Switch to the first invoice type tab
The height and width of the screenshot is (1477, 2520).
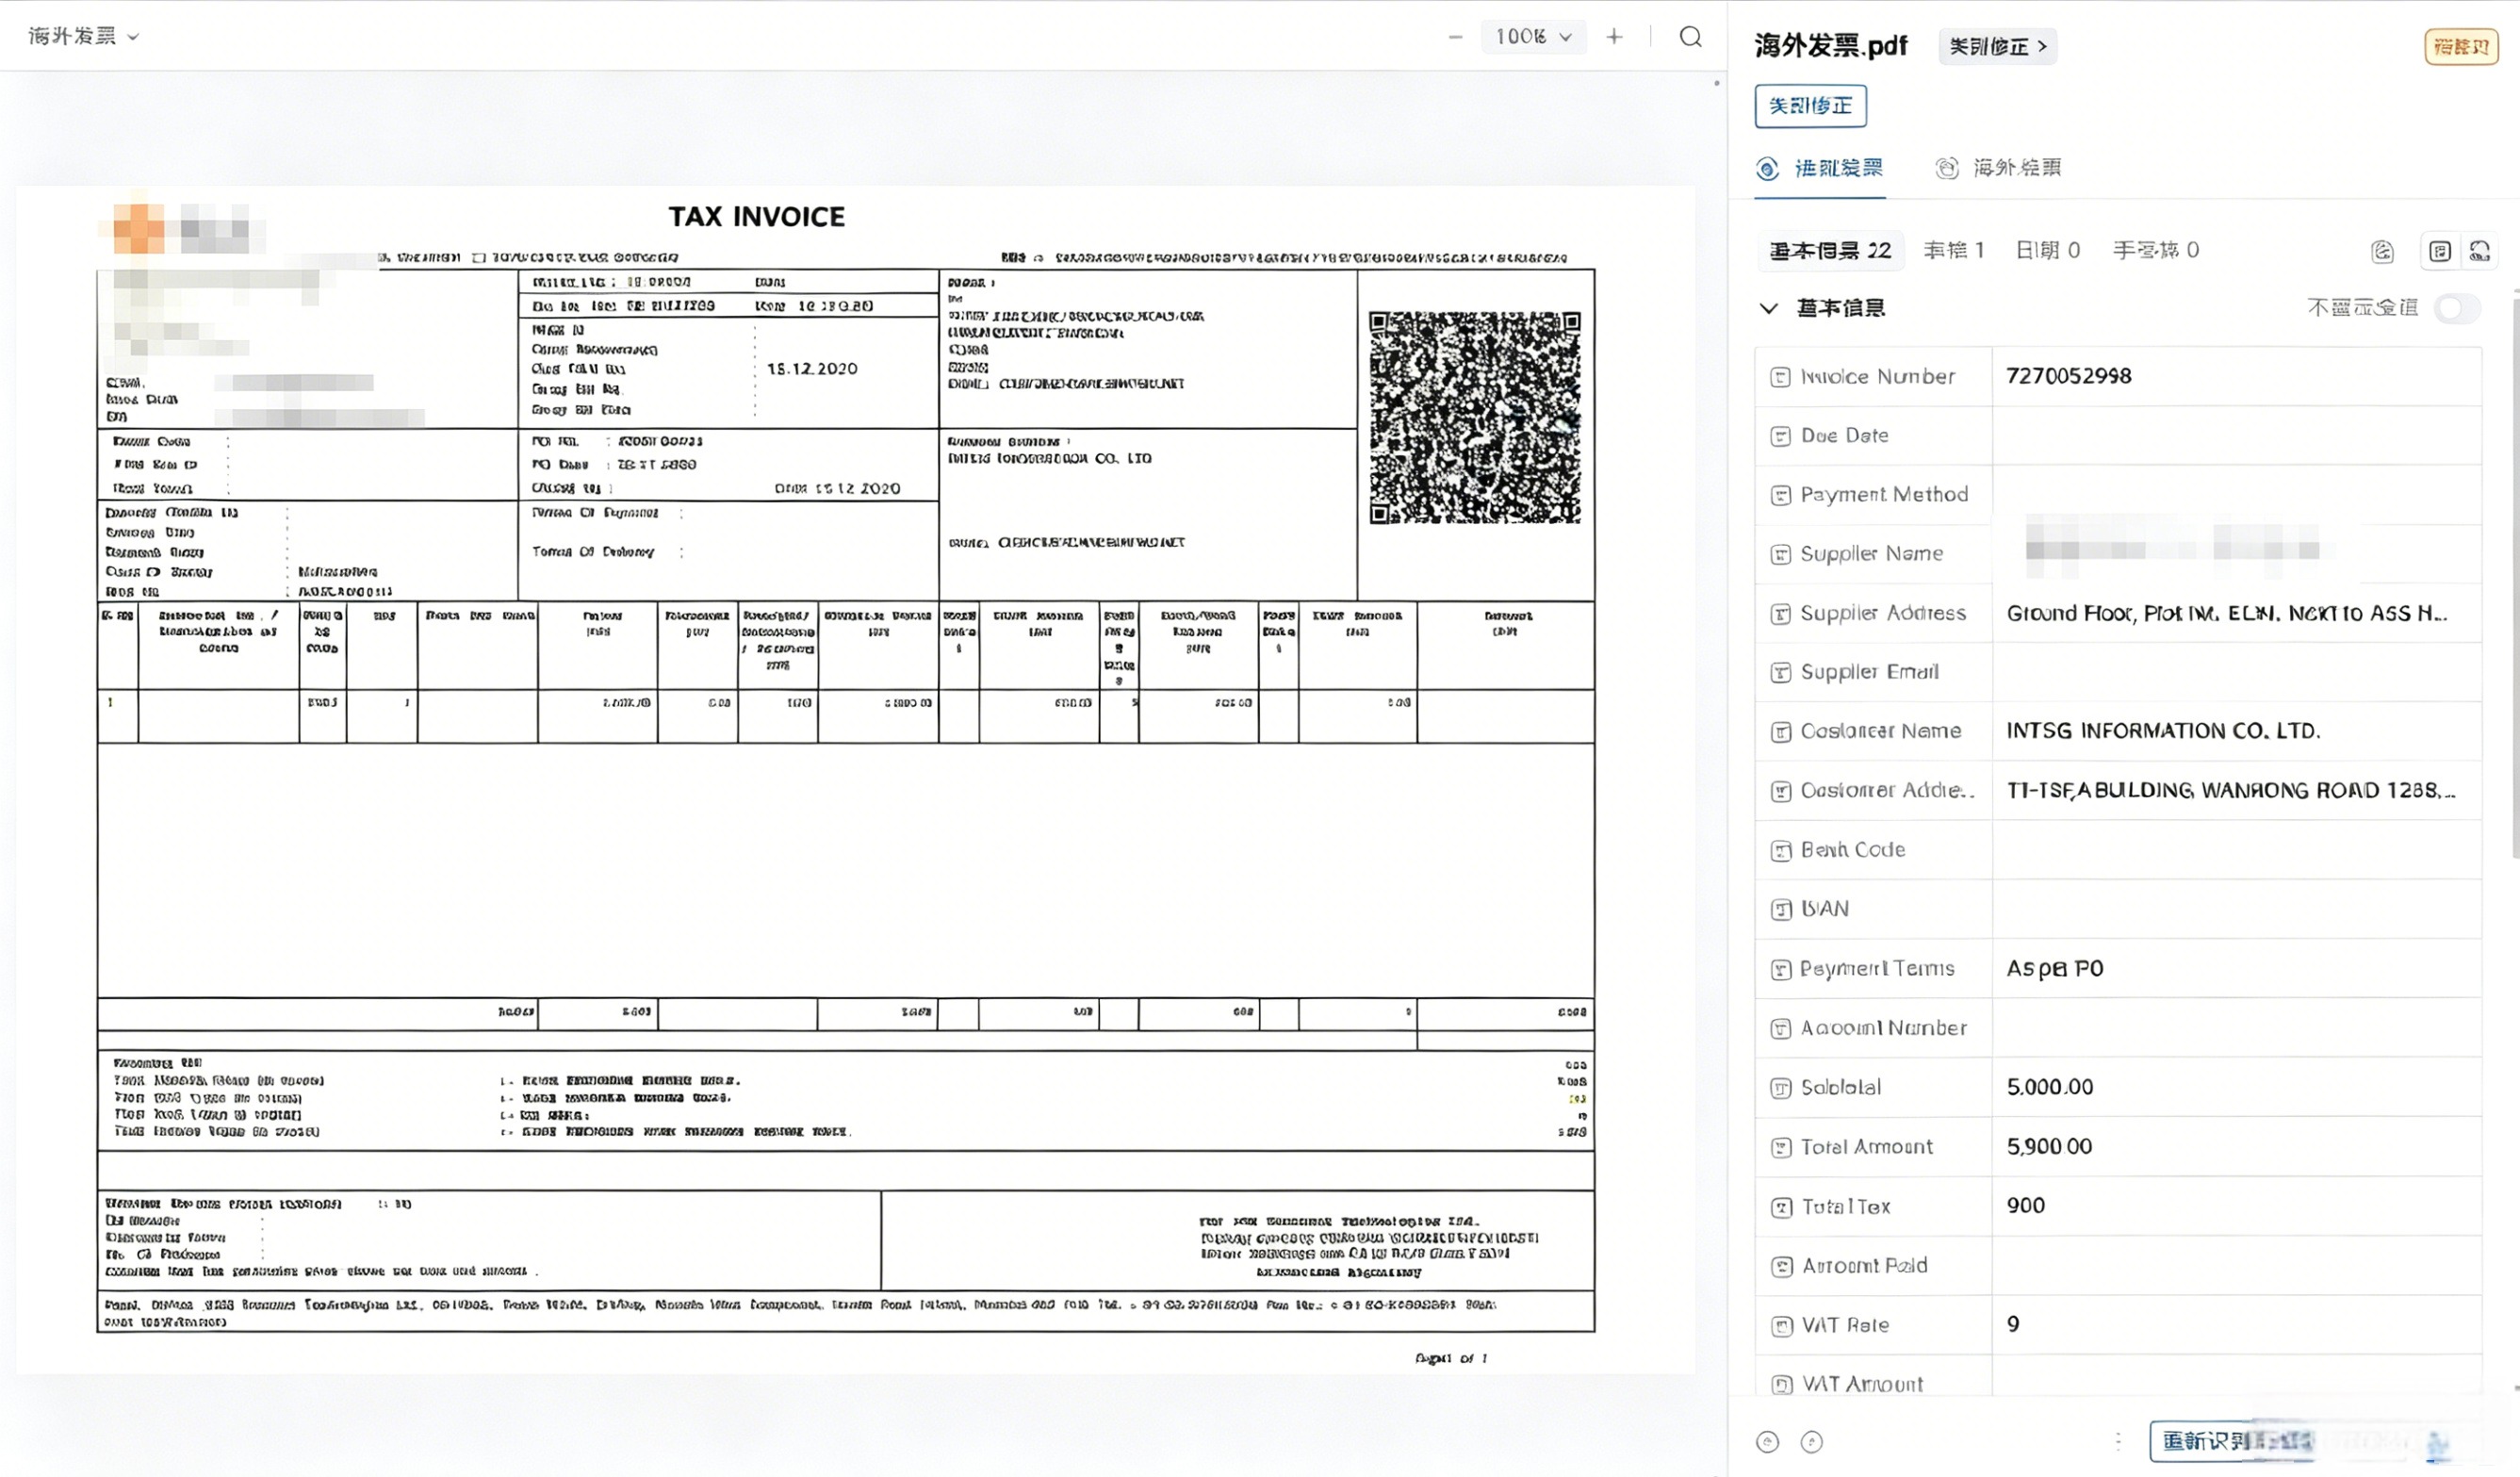coord(1819,168)
